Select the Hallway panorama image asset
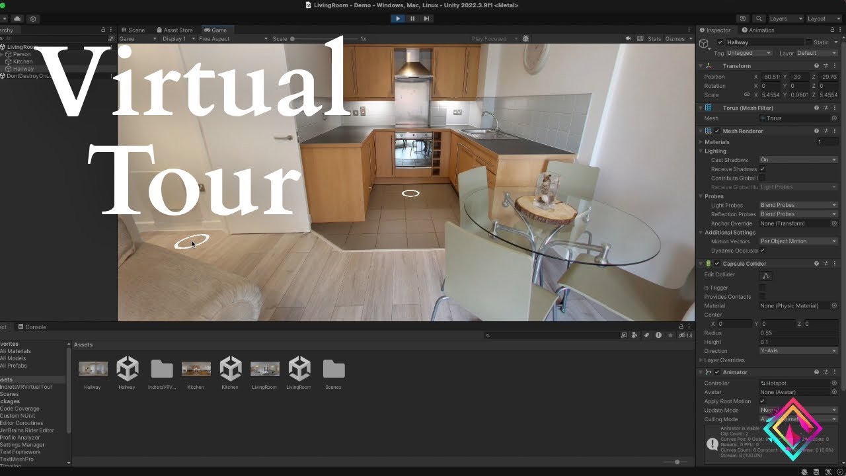Screen dimensions: 846x476 point(93,369)
